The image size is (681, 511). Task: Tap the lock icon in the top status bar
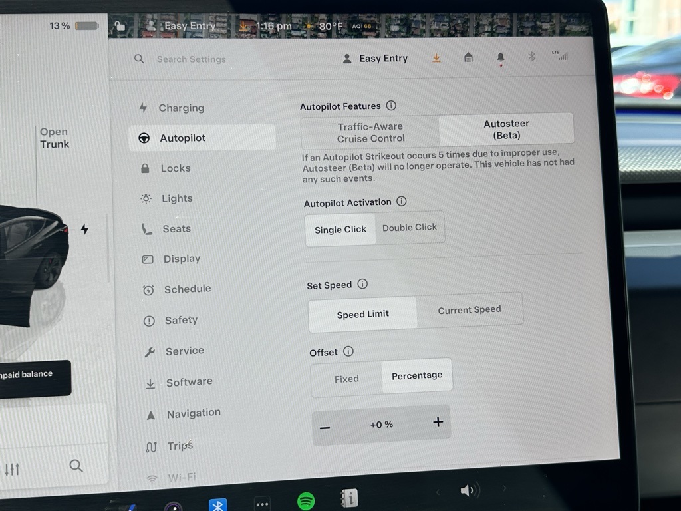[120, 27]
